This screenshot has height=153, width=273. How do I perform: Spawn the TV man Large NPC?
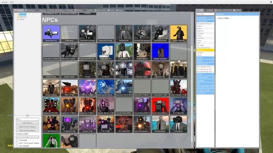[124, 70]
